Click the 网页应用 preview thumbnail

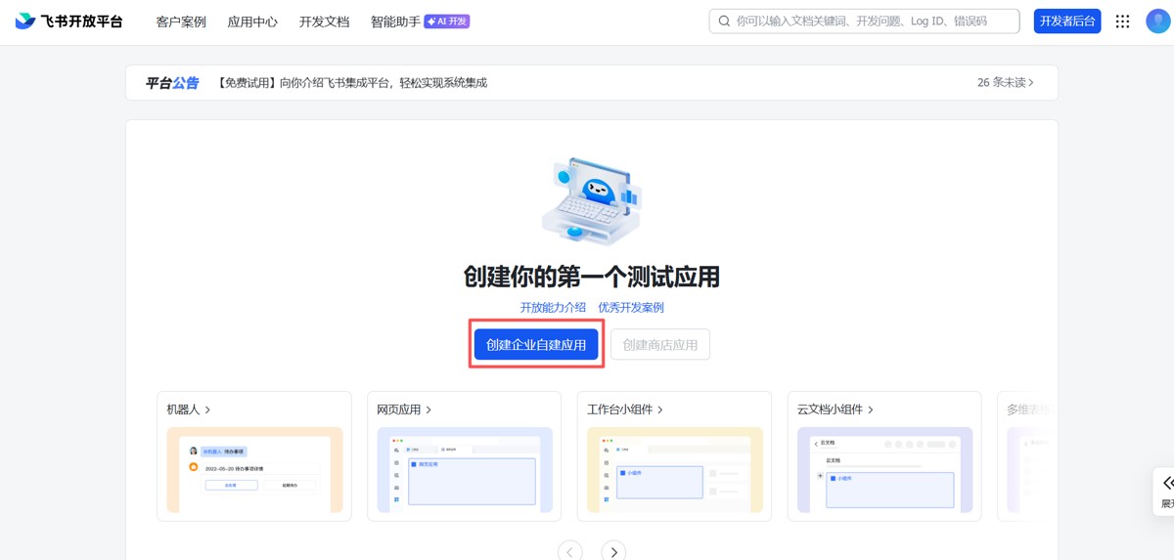coord(465,470)
